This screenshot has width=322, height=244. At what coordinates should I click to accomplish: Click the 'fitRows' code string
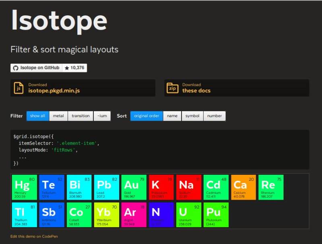63,150
